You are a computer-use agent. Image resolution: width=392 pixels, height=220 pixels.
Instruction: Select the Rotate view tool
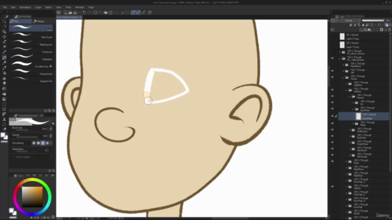[4, 26]
